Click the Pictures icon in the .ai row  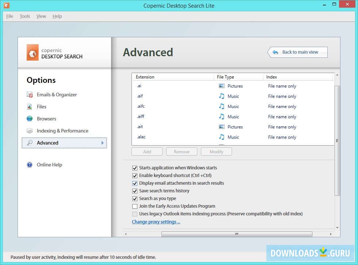point(221,86)
